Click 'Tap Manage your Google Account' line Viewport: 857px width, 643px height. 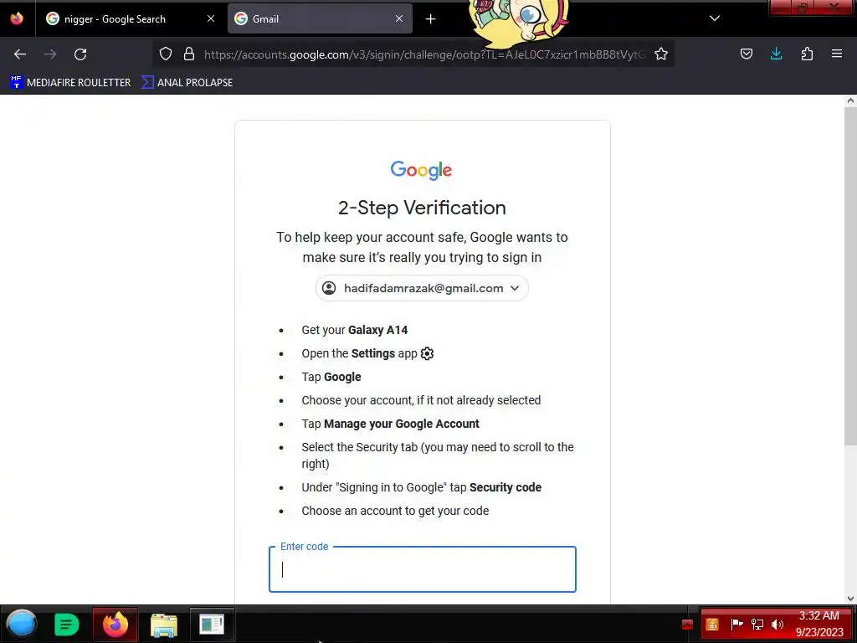(x=390, y=424)
